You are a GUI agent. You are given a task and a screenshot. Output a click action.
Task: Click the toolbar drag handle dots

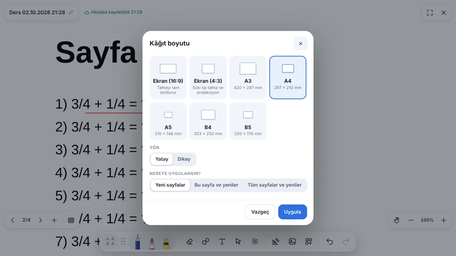click(x=123, y=242)
